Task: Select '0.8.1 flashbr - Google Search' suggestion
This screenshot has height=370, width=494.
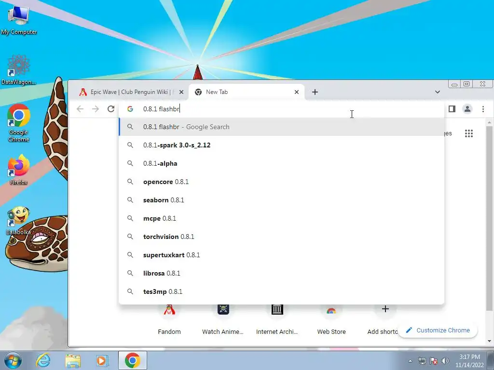Action: tap(281, 127)
